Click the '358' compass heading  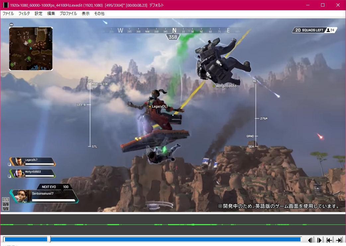tap(173, 37)
